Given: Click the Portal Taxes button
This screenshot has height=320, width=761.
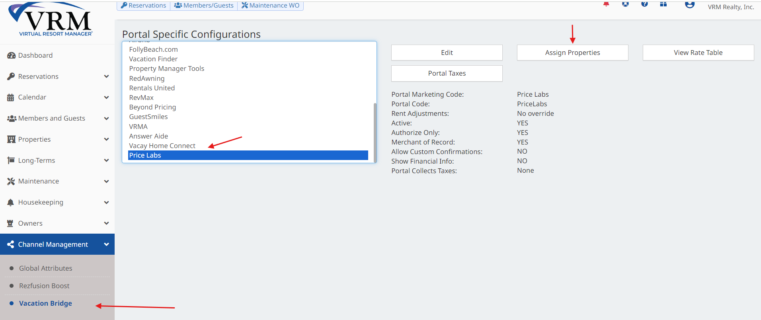Looking at the screenshot, I should (447, 73).
